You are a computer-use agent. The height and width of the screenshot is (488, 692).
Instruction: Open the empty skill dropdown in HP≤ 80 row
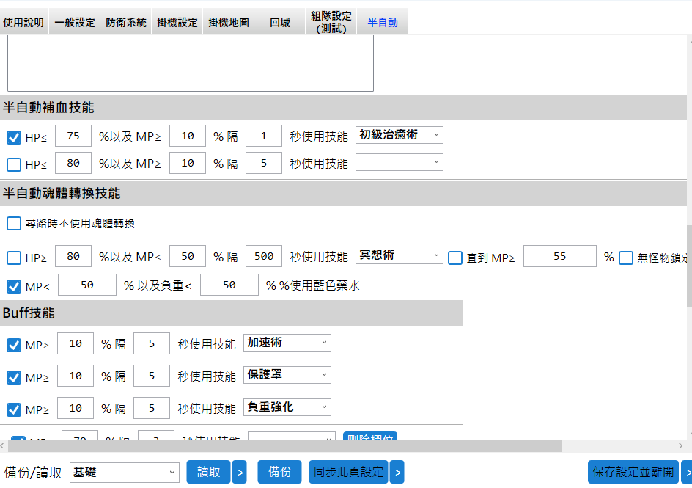(x=400, y=162)
